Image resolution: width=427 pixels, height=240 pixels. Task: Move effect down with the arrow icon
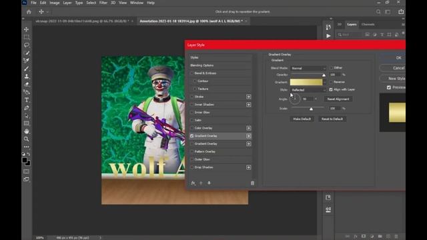click(x=209, y=183)
